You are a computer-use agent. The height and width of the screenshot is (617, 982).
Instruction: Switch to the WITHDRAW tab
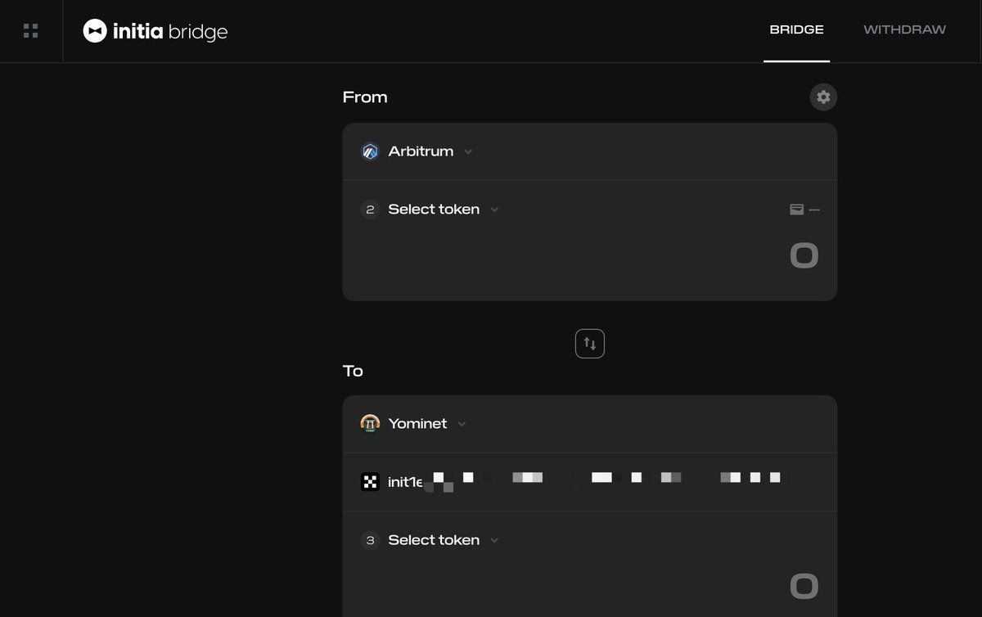[x=904, y=29]
